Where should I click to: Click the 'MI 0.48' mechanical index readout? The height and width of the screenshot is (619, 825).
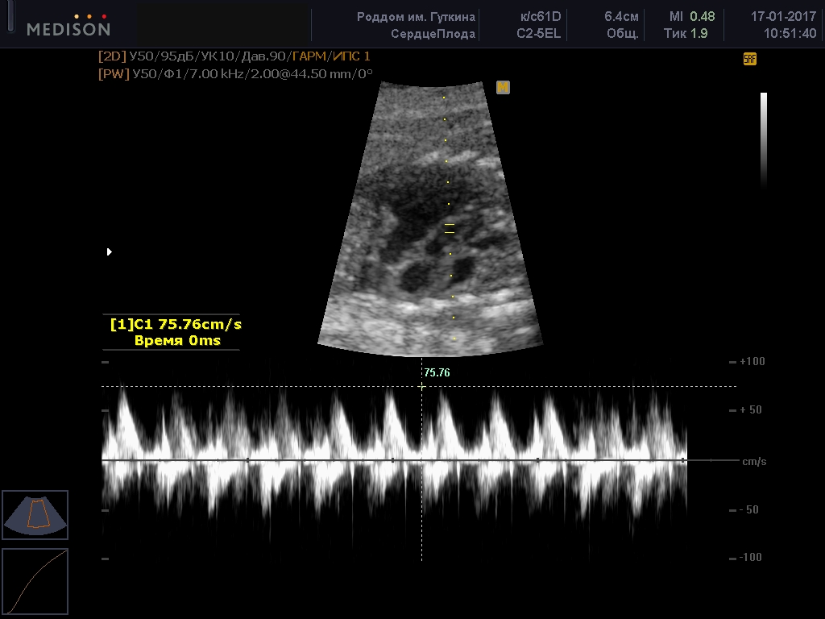click(x=692, y=17)
